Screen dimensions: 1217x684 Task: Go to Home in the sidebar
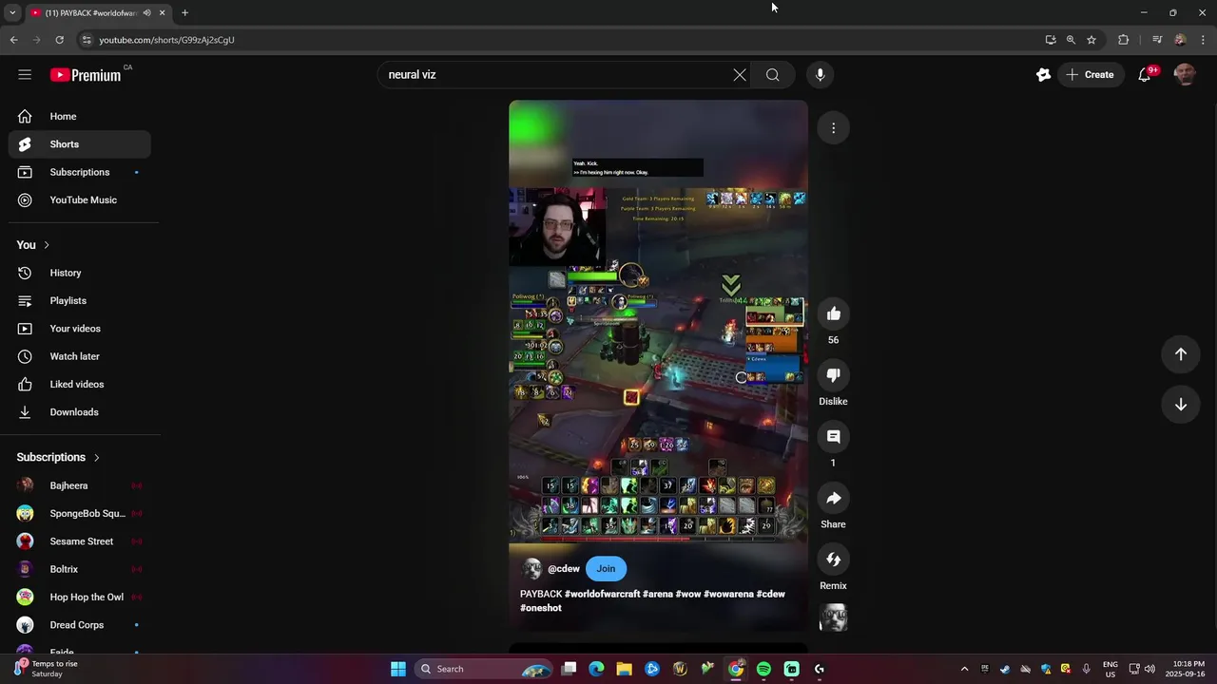click(x=80, y=116)
